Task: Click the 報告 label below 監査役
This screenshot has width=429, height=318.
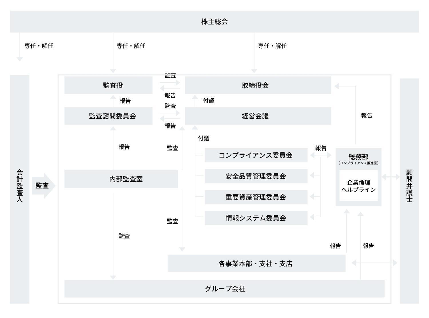Action: [x=125, y=101]
